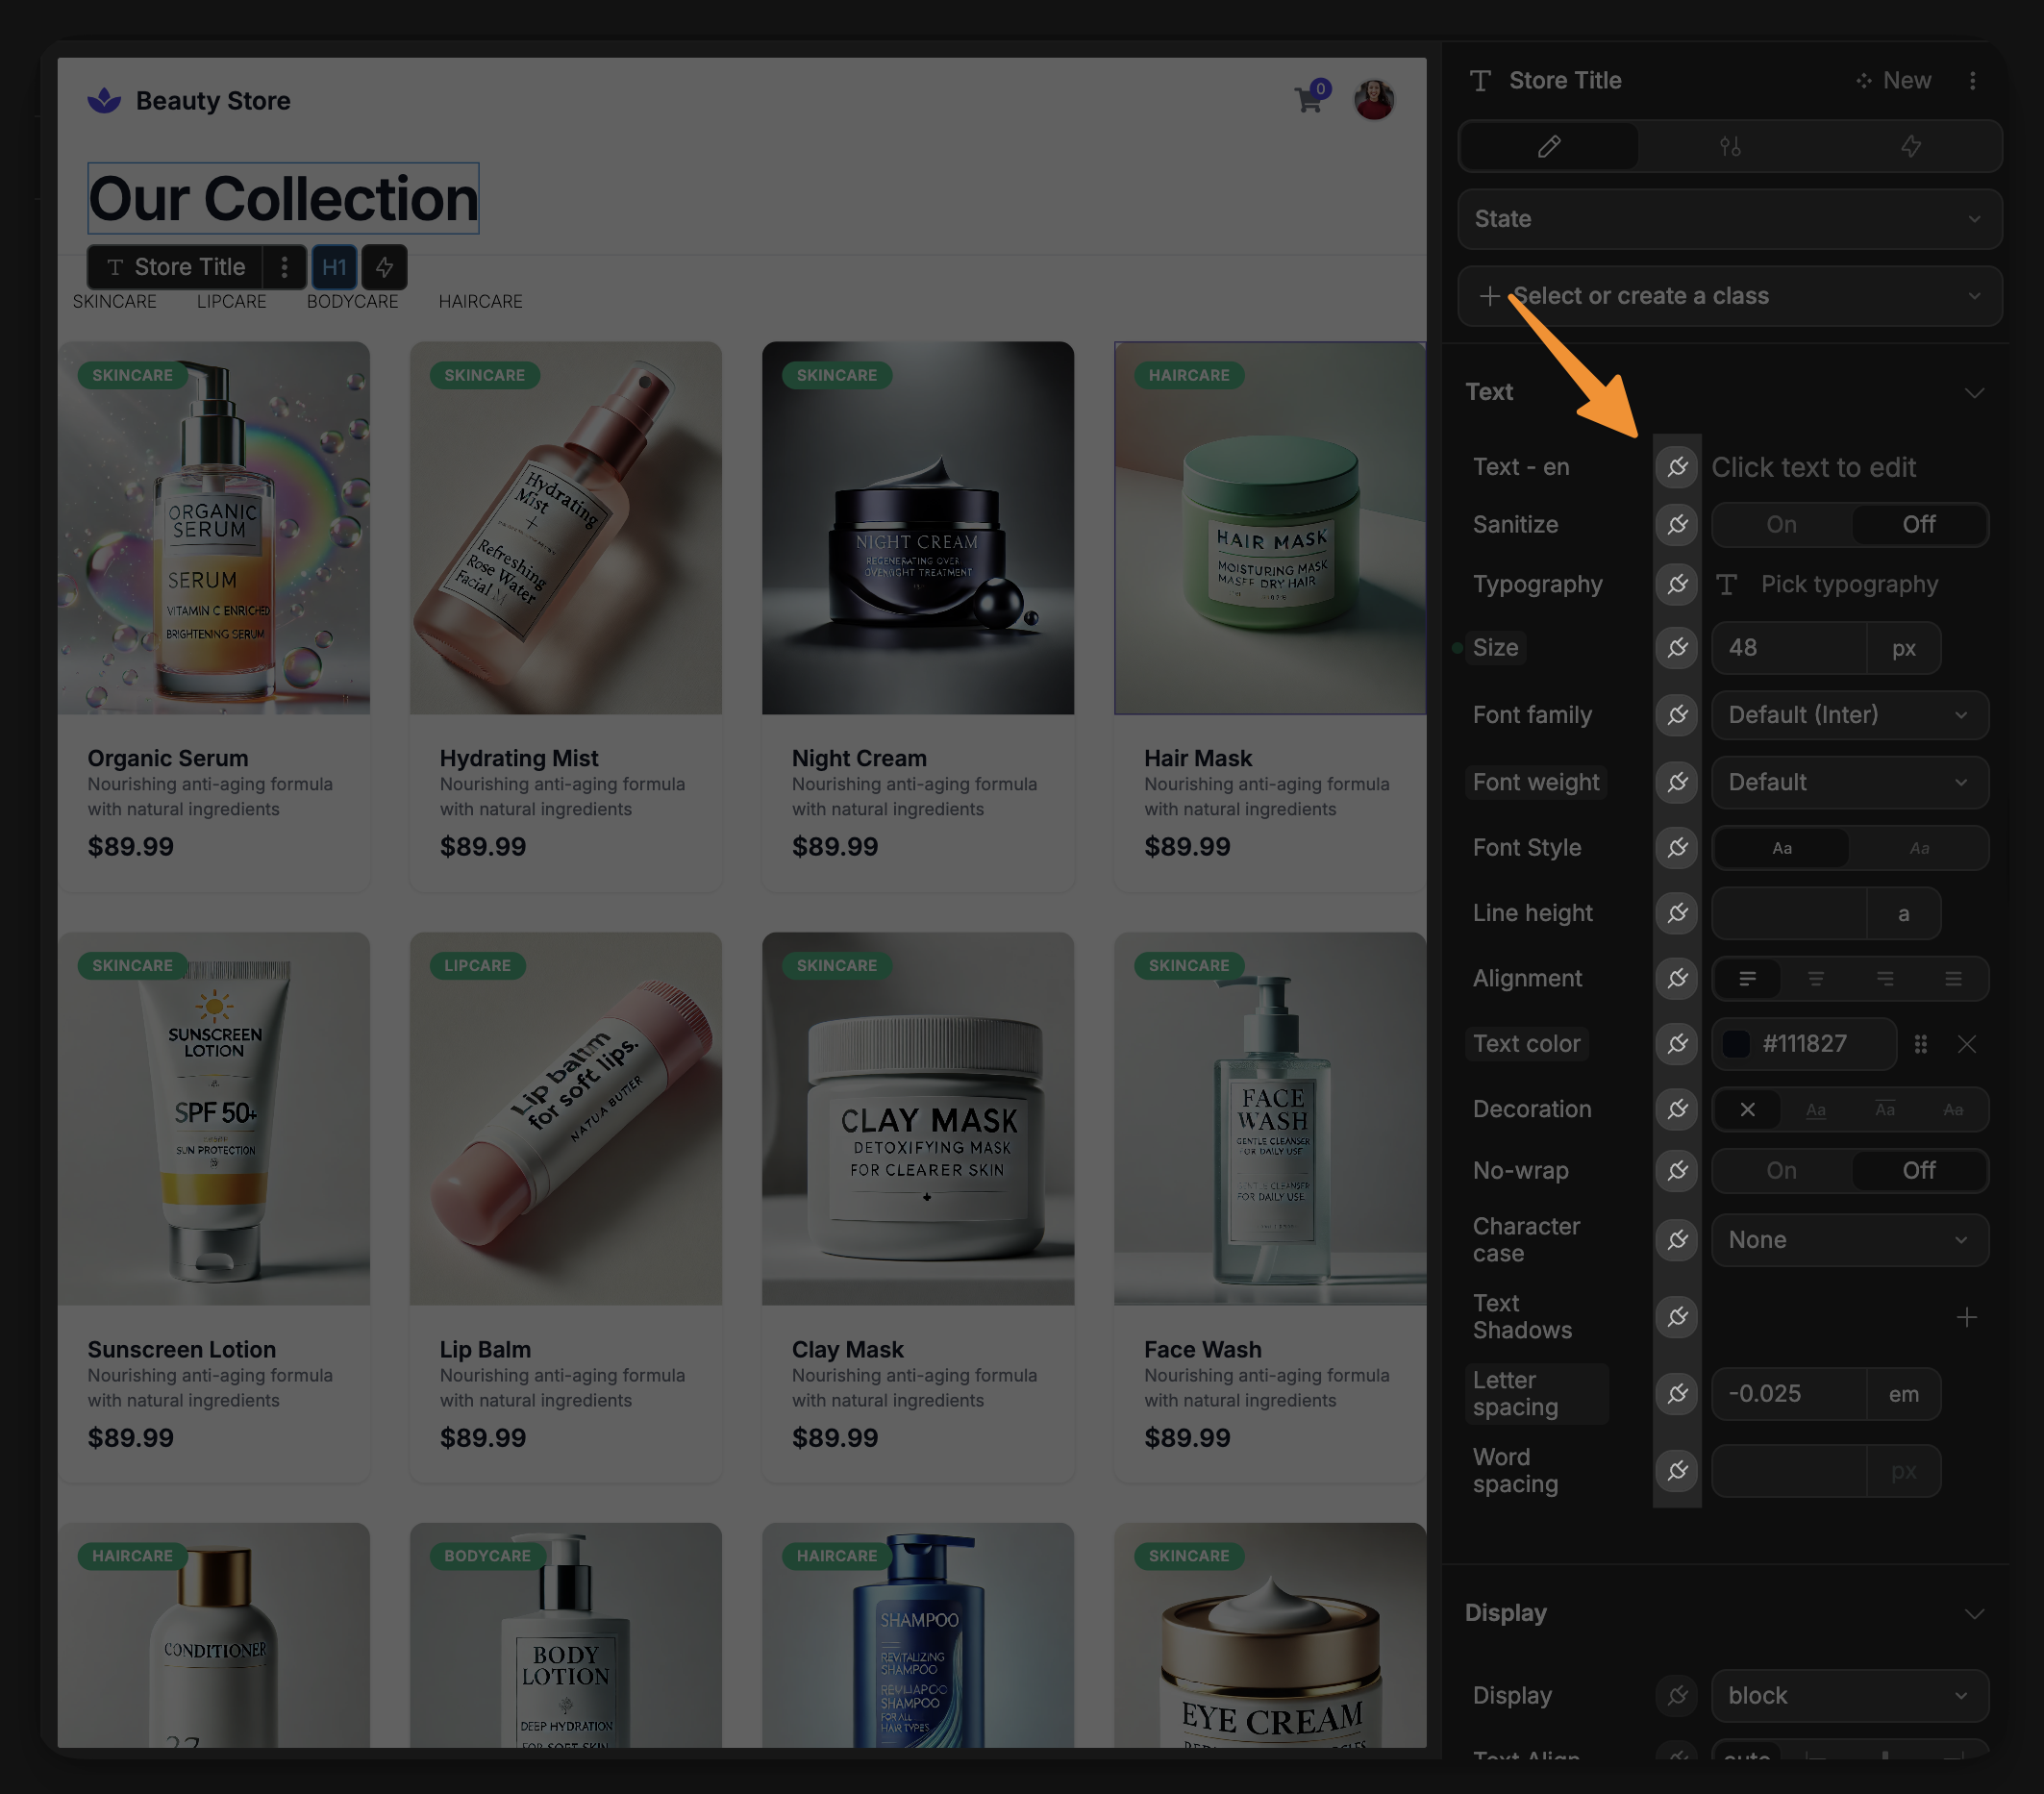This screenshot has height=1794, width=2044.
Task: Open the Store Title three-dot menu on canvas
Action: point(285,267)
